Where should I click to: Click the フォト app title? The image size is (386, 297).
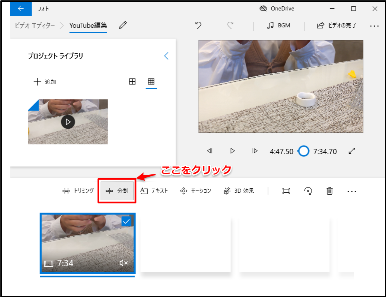(x=43, y=9)
